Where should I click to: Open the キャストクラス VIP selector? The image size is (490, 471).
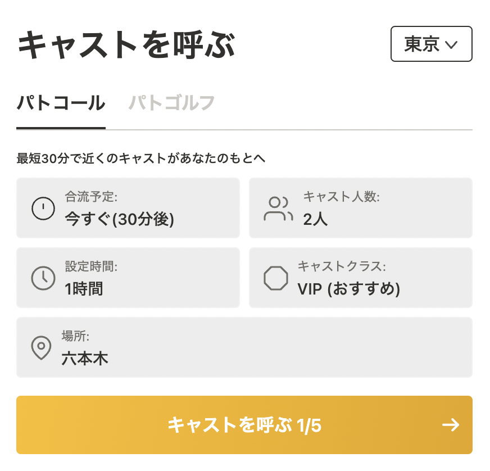[361, 278]
